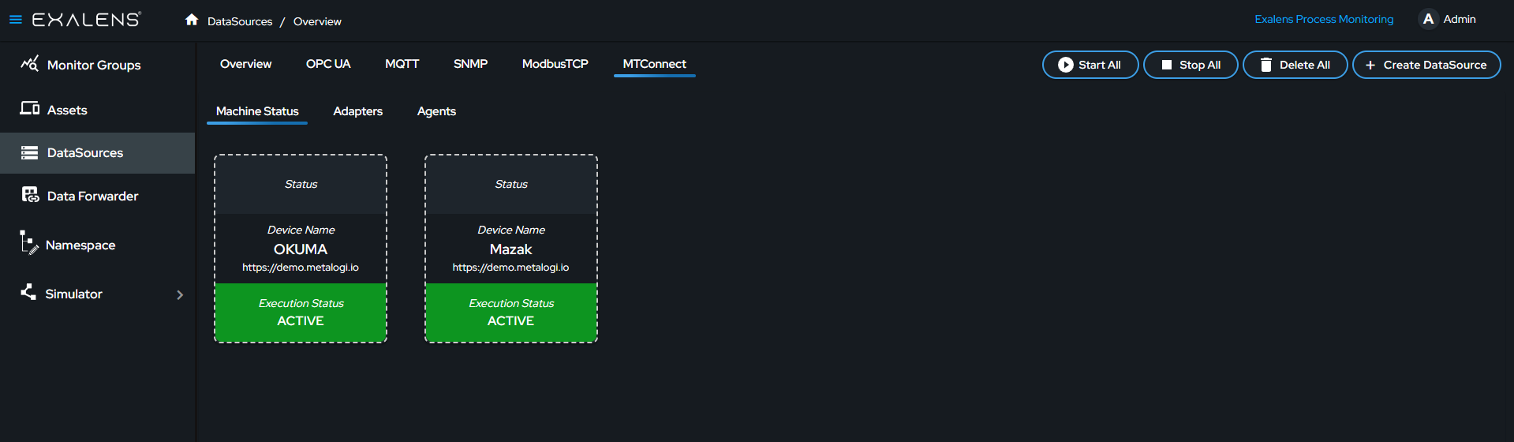Viewport: 1514px width, 442px height.
Task: Click the Namespace sidebar icon
Action: pyautogui.click(x=28, y=242)
